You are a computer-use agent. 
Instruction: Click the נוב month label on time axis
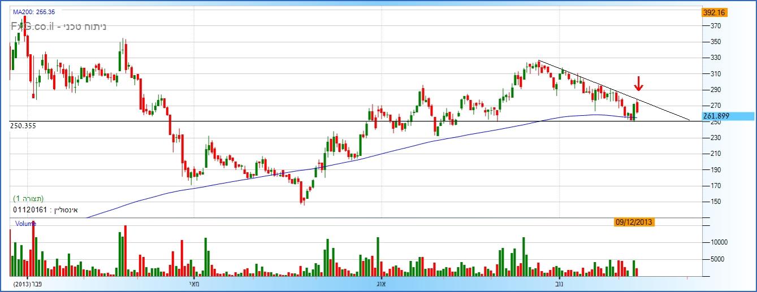(x=560, y=284)
